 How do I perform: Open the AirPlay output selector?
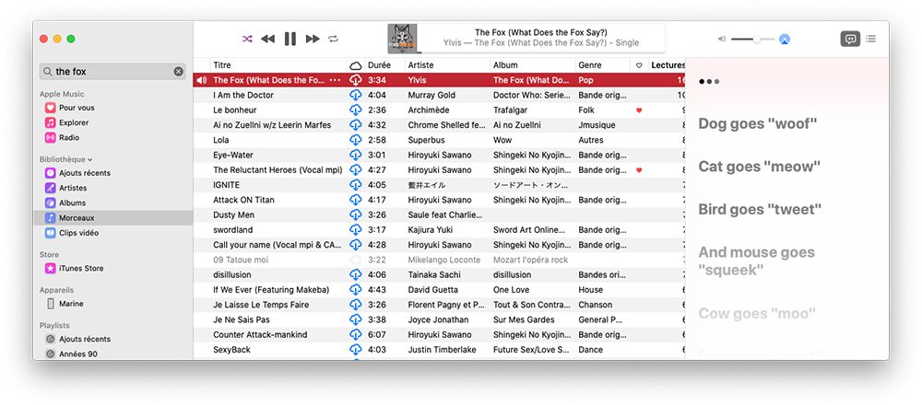[x=785, y=40]
